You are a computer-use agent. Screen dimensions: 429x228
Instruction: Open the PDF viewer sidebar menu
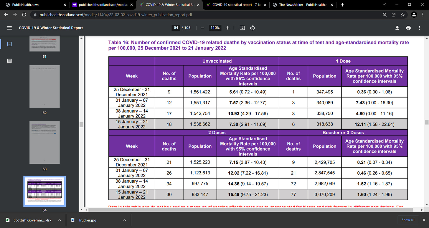[9, 28]
